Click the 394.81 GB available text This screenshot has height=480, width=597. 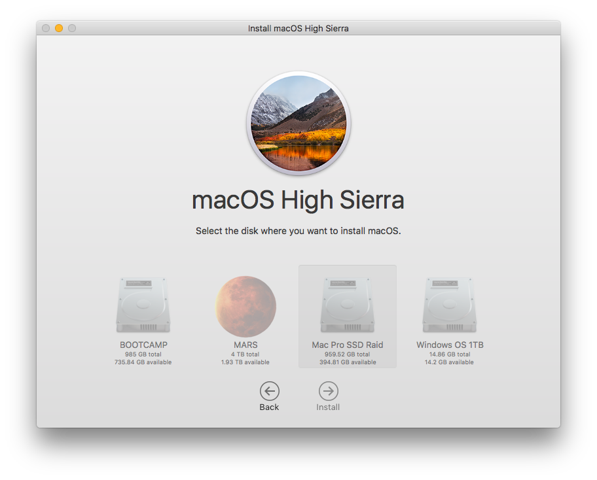tap(348, 362)
